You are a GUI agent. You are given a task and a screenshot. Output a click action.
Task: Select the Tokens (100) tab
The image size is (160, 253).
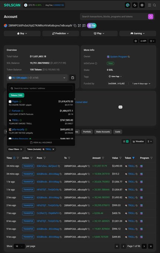(x=16, y=95)
